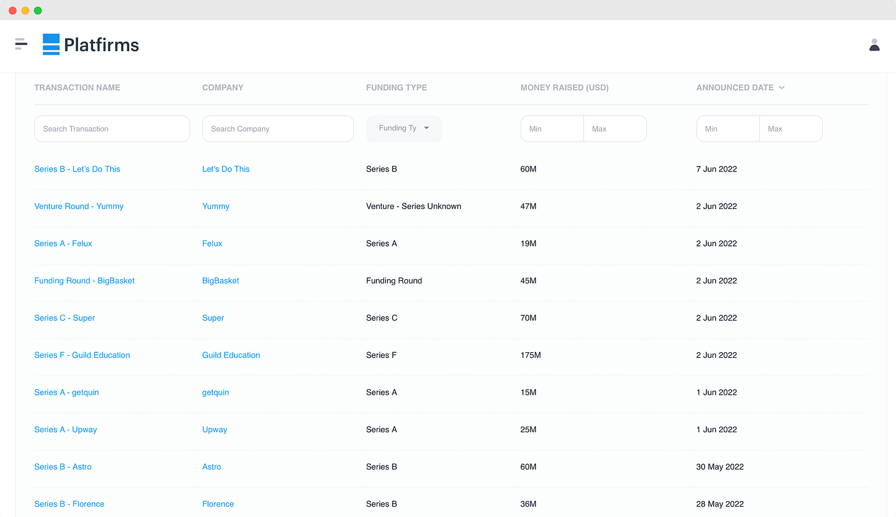Screen dimensions: 896x517
Task: Select the Funding Round funding type cell
Action: click(394, 281)
